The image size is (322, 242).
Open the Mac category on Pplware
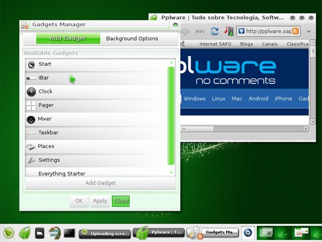(237, 99)
